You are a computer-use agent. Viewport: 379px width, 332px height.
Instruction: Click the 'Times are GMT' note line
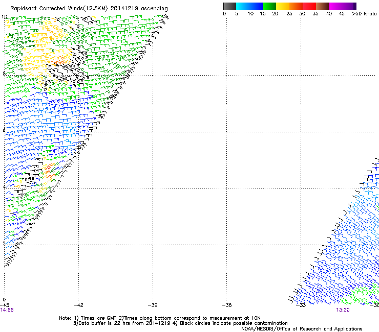pos(160,318)
